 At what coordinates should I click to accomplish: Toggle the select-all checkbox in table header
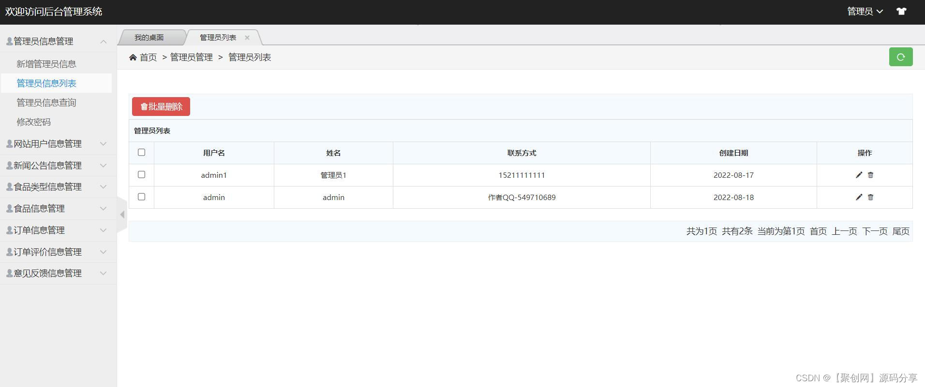coord(141,152)
